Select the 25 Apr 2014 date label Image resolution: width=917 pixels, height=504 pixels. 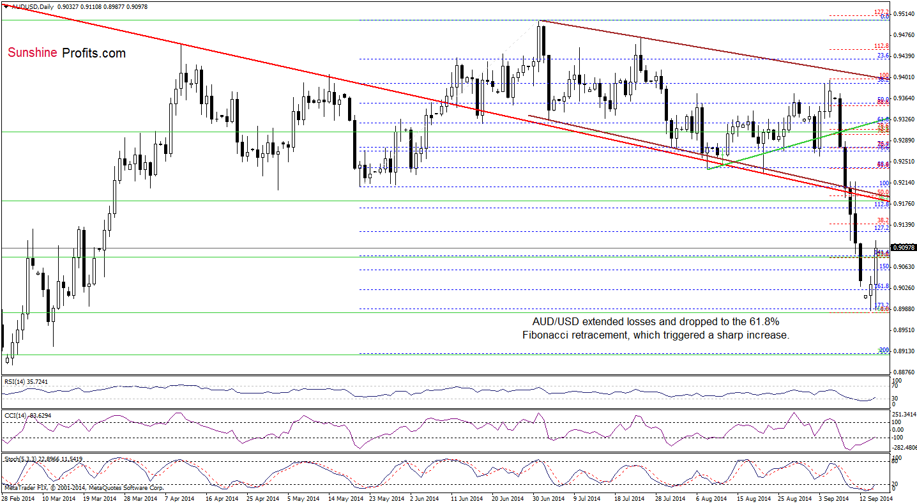coord(264,498)
